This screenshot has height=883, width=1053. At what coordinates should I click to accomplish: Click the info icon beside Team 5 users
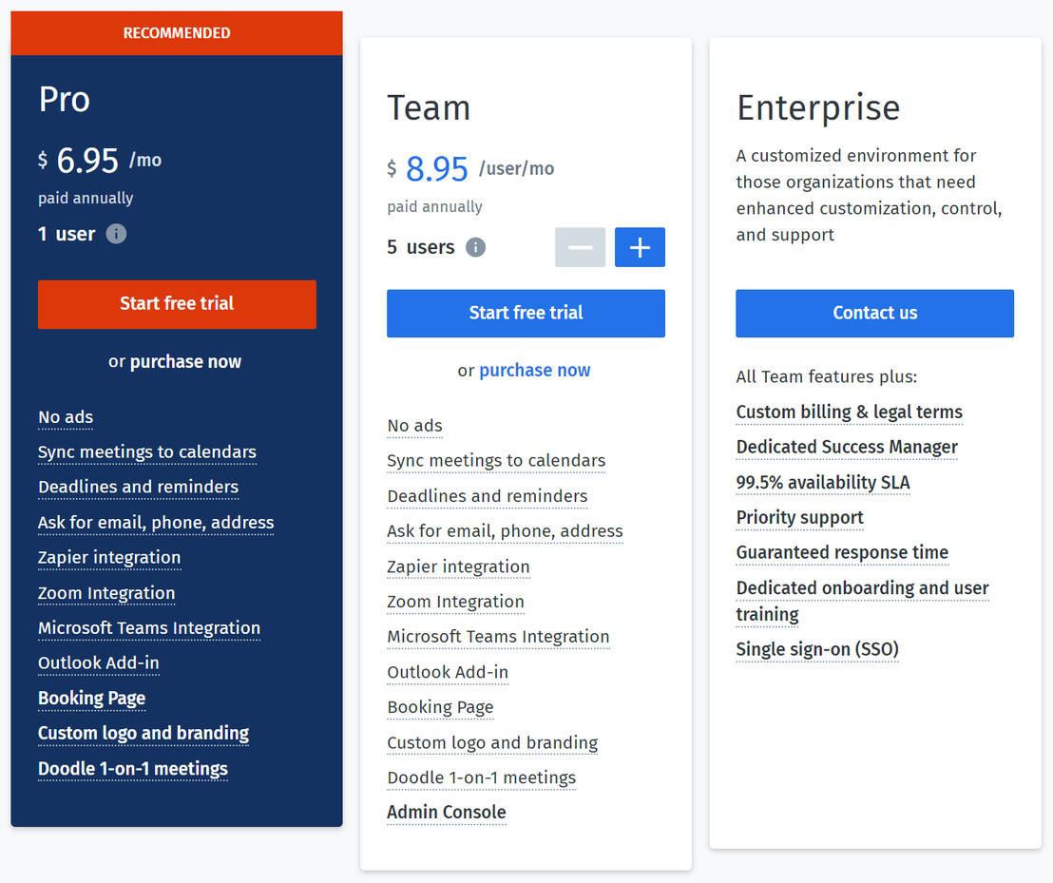pyautogui.click(x=475, y=247)
